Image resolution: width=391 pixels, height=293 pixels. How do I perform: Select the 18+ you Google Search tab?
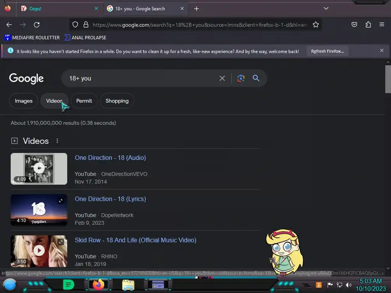coord(145,8)
